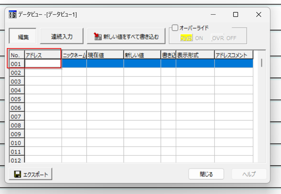Click the ニックネーム column header

click(x=74, y=55)
